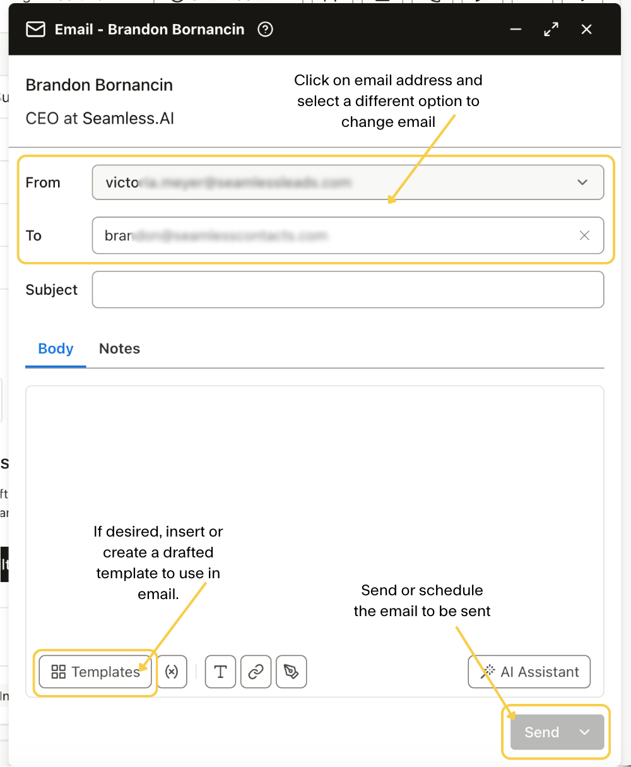This screenshot has width=631, height=767.
Task: Click the Brandon Bornancin contact name
Action: 98,85
